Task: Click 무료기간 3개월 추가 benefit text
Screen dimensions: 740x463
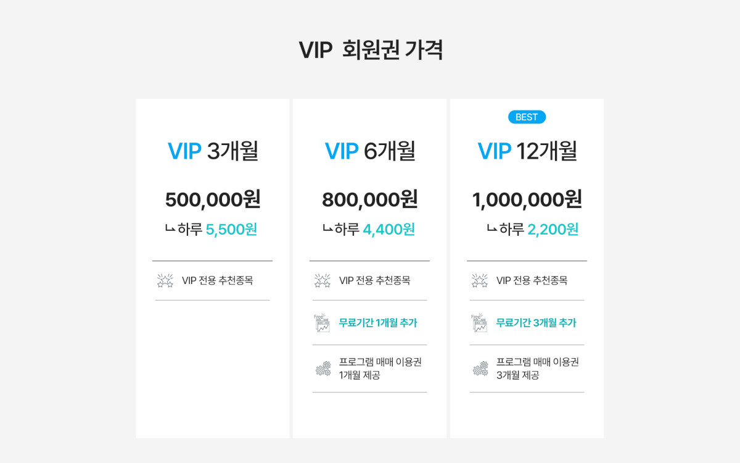Action: click(536, 323)
